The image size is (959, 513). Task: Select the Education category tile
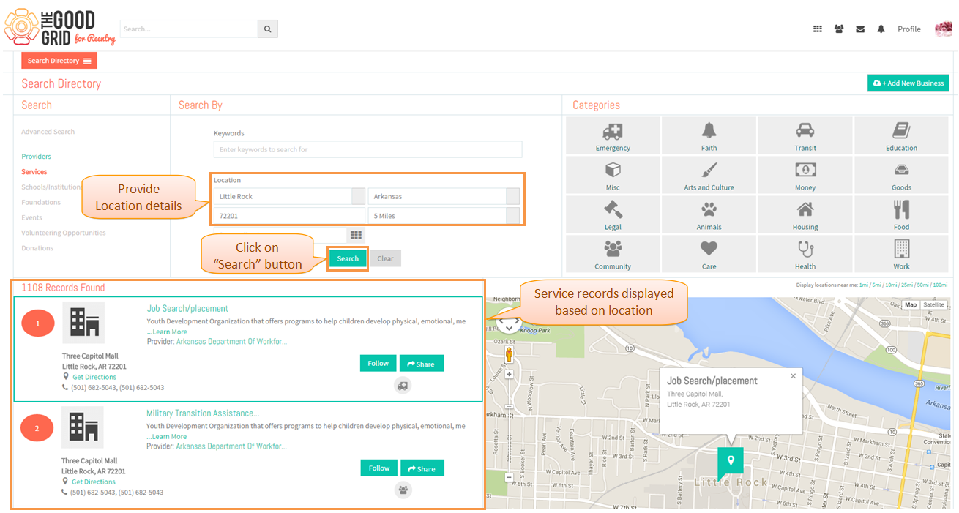click(x=901, y=136)
